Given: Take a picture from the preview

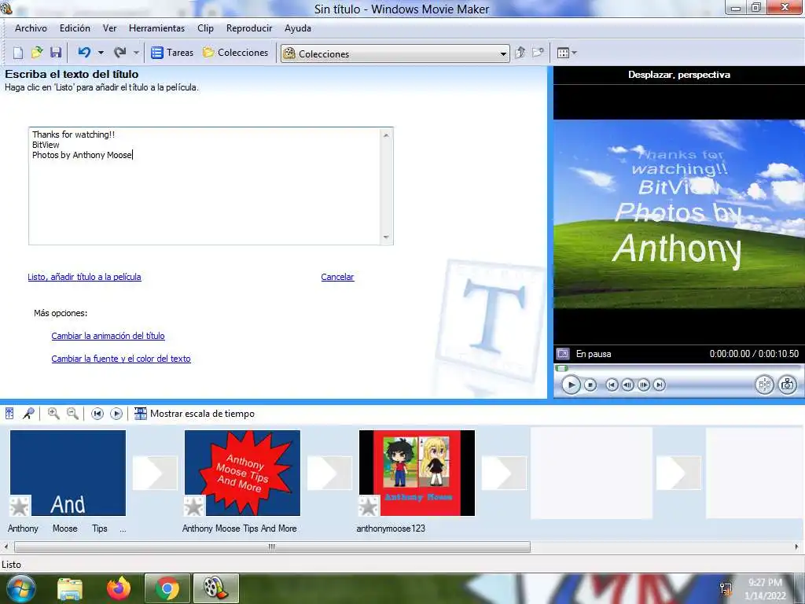Looking at the screenshot, I should click(x=787, y=385).
